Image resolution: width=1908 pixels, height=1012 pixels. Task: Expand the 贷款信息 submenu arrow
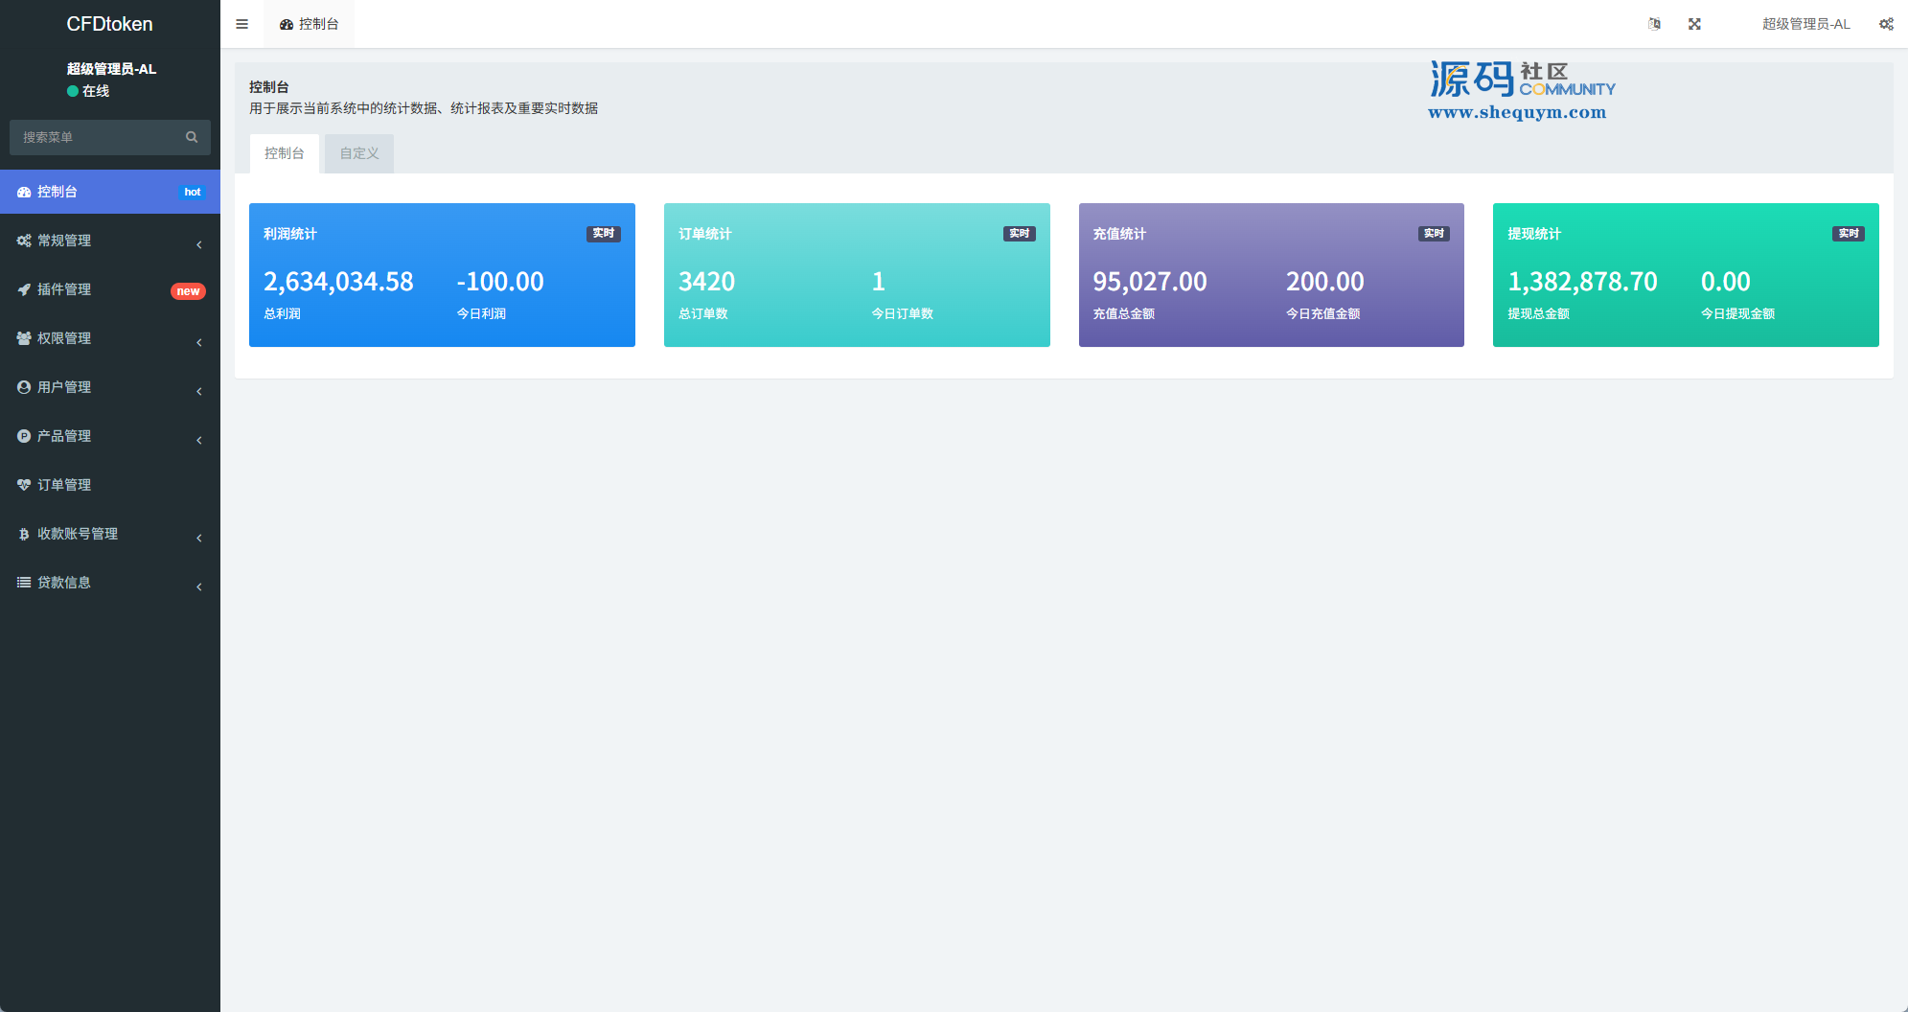(x=199, y=586)
